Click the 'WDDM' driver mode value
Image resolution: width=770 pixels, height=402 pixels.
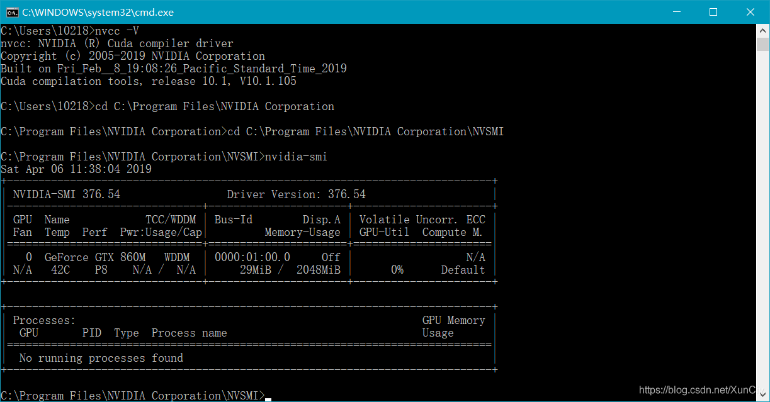point(177,257)
